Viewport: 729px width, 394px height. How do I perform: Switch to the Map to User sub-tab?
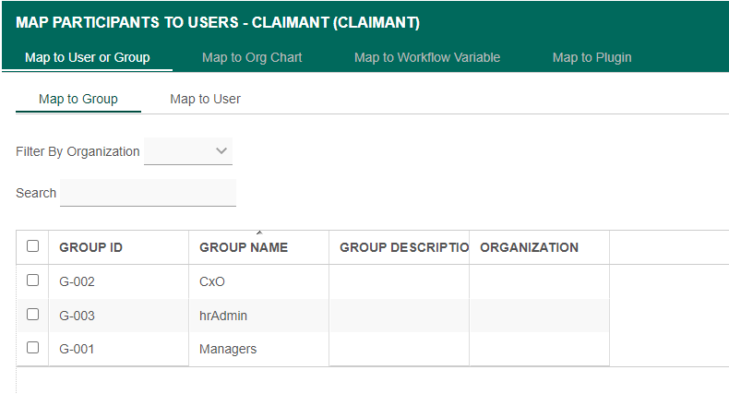(x=205, y=99)
